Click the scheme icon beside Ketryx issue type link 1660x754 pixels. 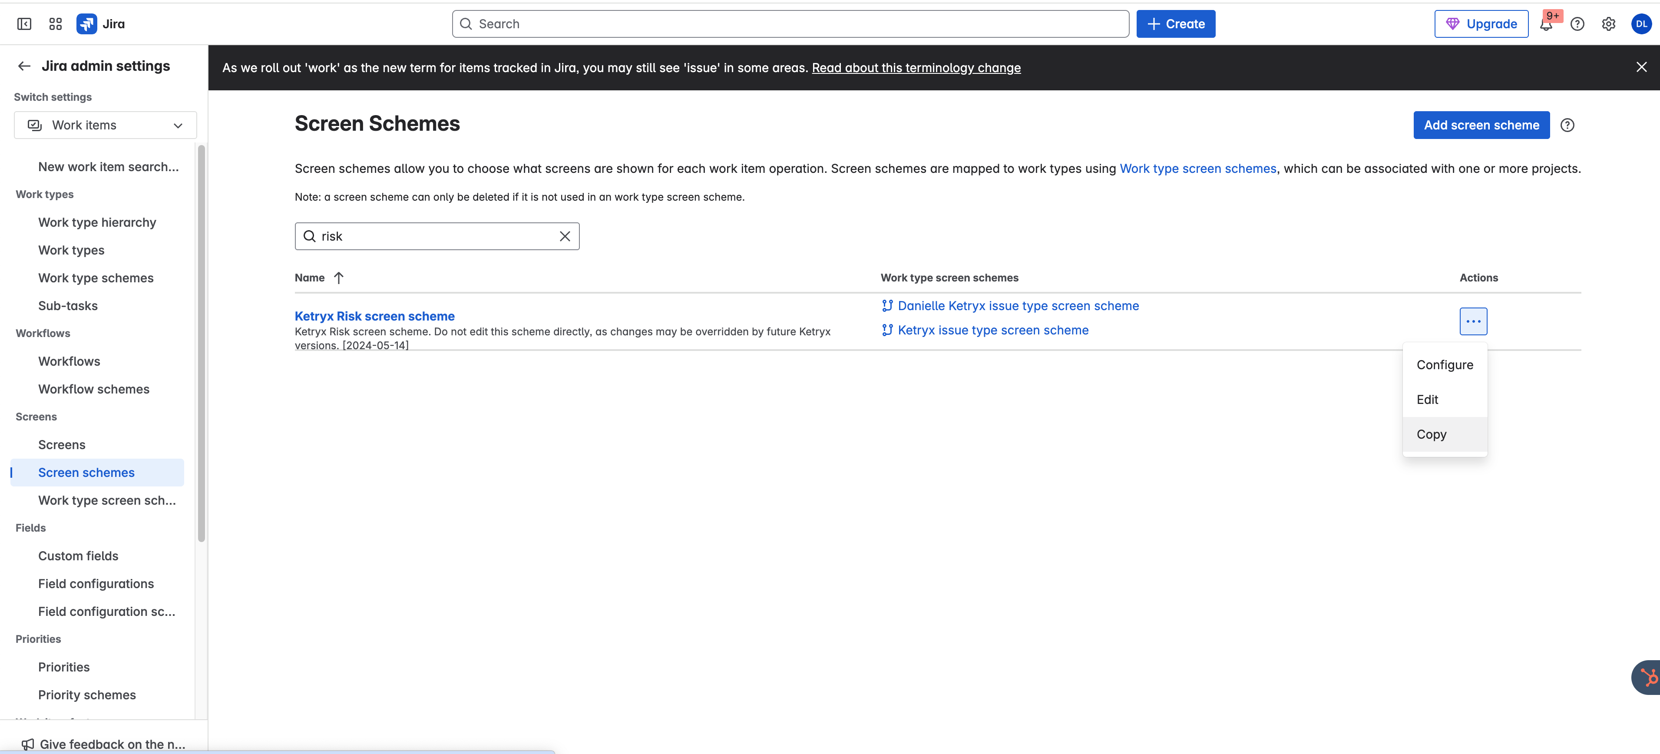pyautogui.click(x=887, y=331)
